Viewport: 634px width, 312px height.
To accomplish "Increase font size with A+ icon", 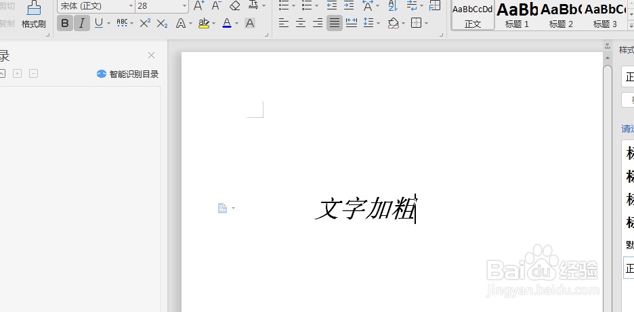I will [x=199, y=5].
